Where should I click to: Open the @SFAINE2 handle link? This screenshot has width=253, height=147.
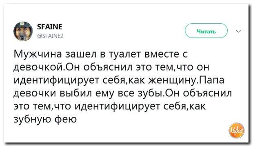50,36
